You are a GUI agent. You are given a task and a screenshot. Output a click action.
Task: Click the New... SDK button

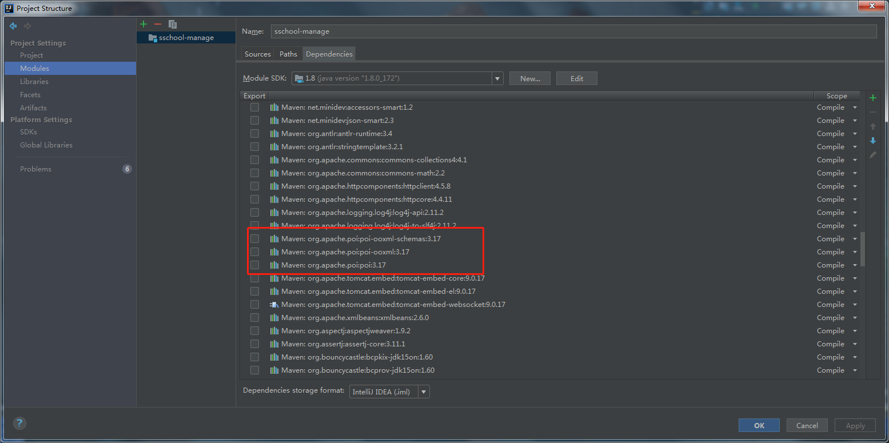530,78
